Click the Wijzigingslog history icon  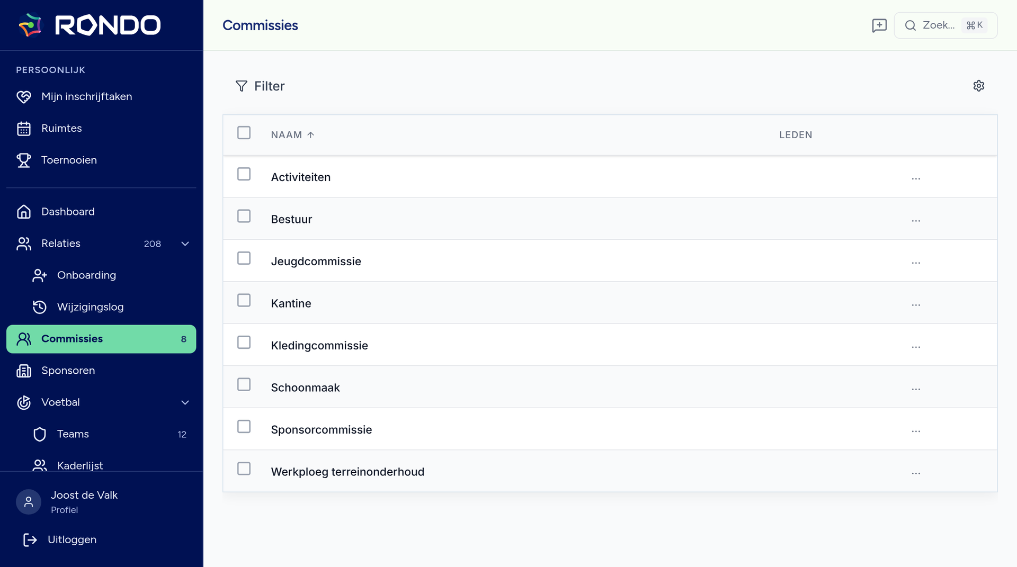click(x=40, y=307)
